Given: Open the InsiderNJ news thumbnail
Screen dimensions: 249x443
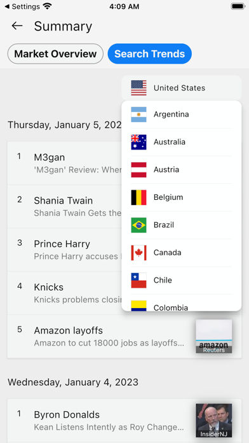Looking at the screenshot, I should (x=214, y=420).
